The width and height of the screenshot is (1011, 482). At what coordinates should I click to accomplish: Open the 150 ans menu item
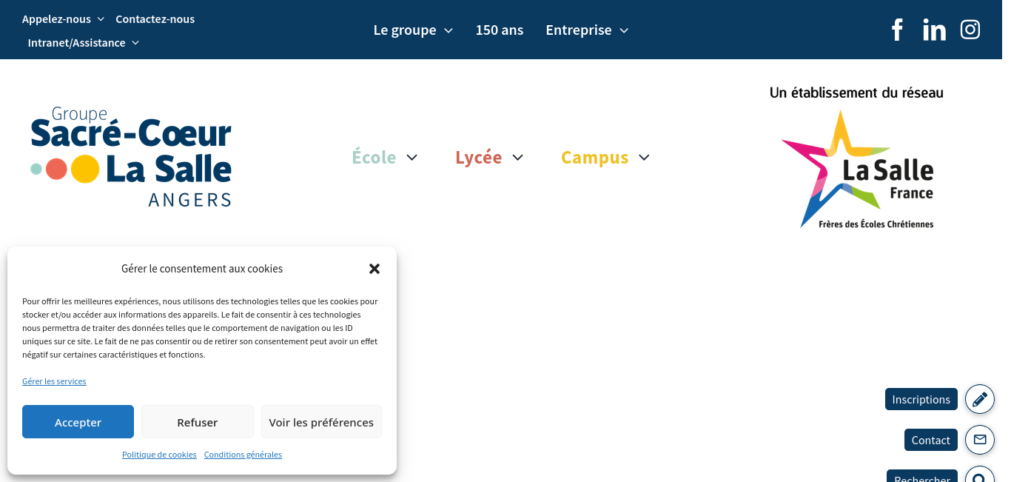point(500,30)
